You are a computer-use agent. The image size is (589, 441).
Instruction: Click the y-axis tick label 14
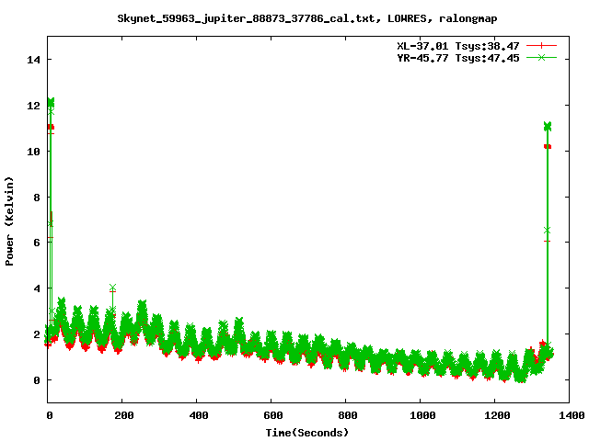(x=33, y=60)
